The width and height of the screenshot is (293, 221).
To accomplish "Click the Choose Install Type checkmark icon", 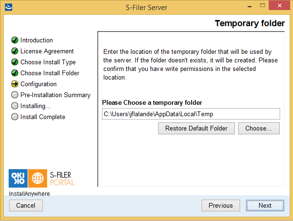I will pyautogui.click(x=15, y=62).
